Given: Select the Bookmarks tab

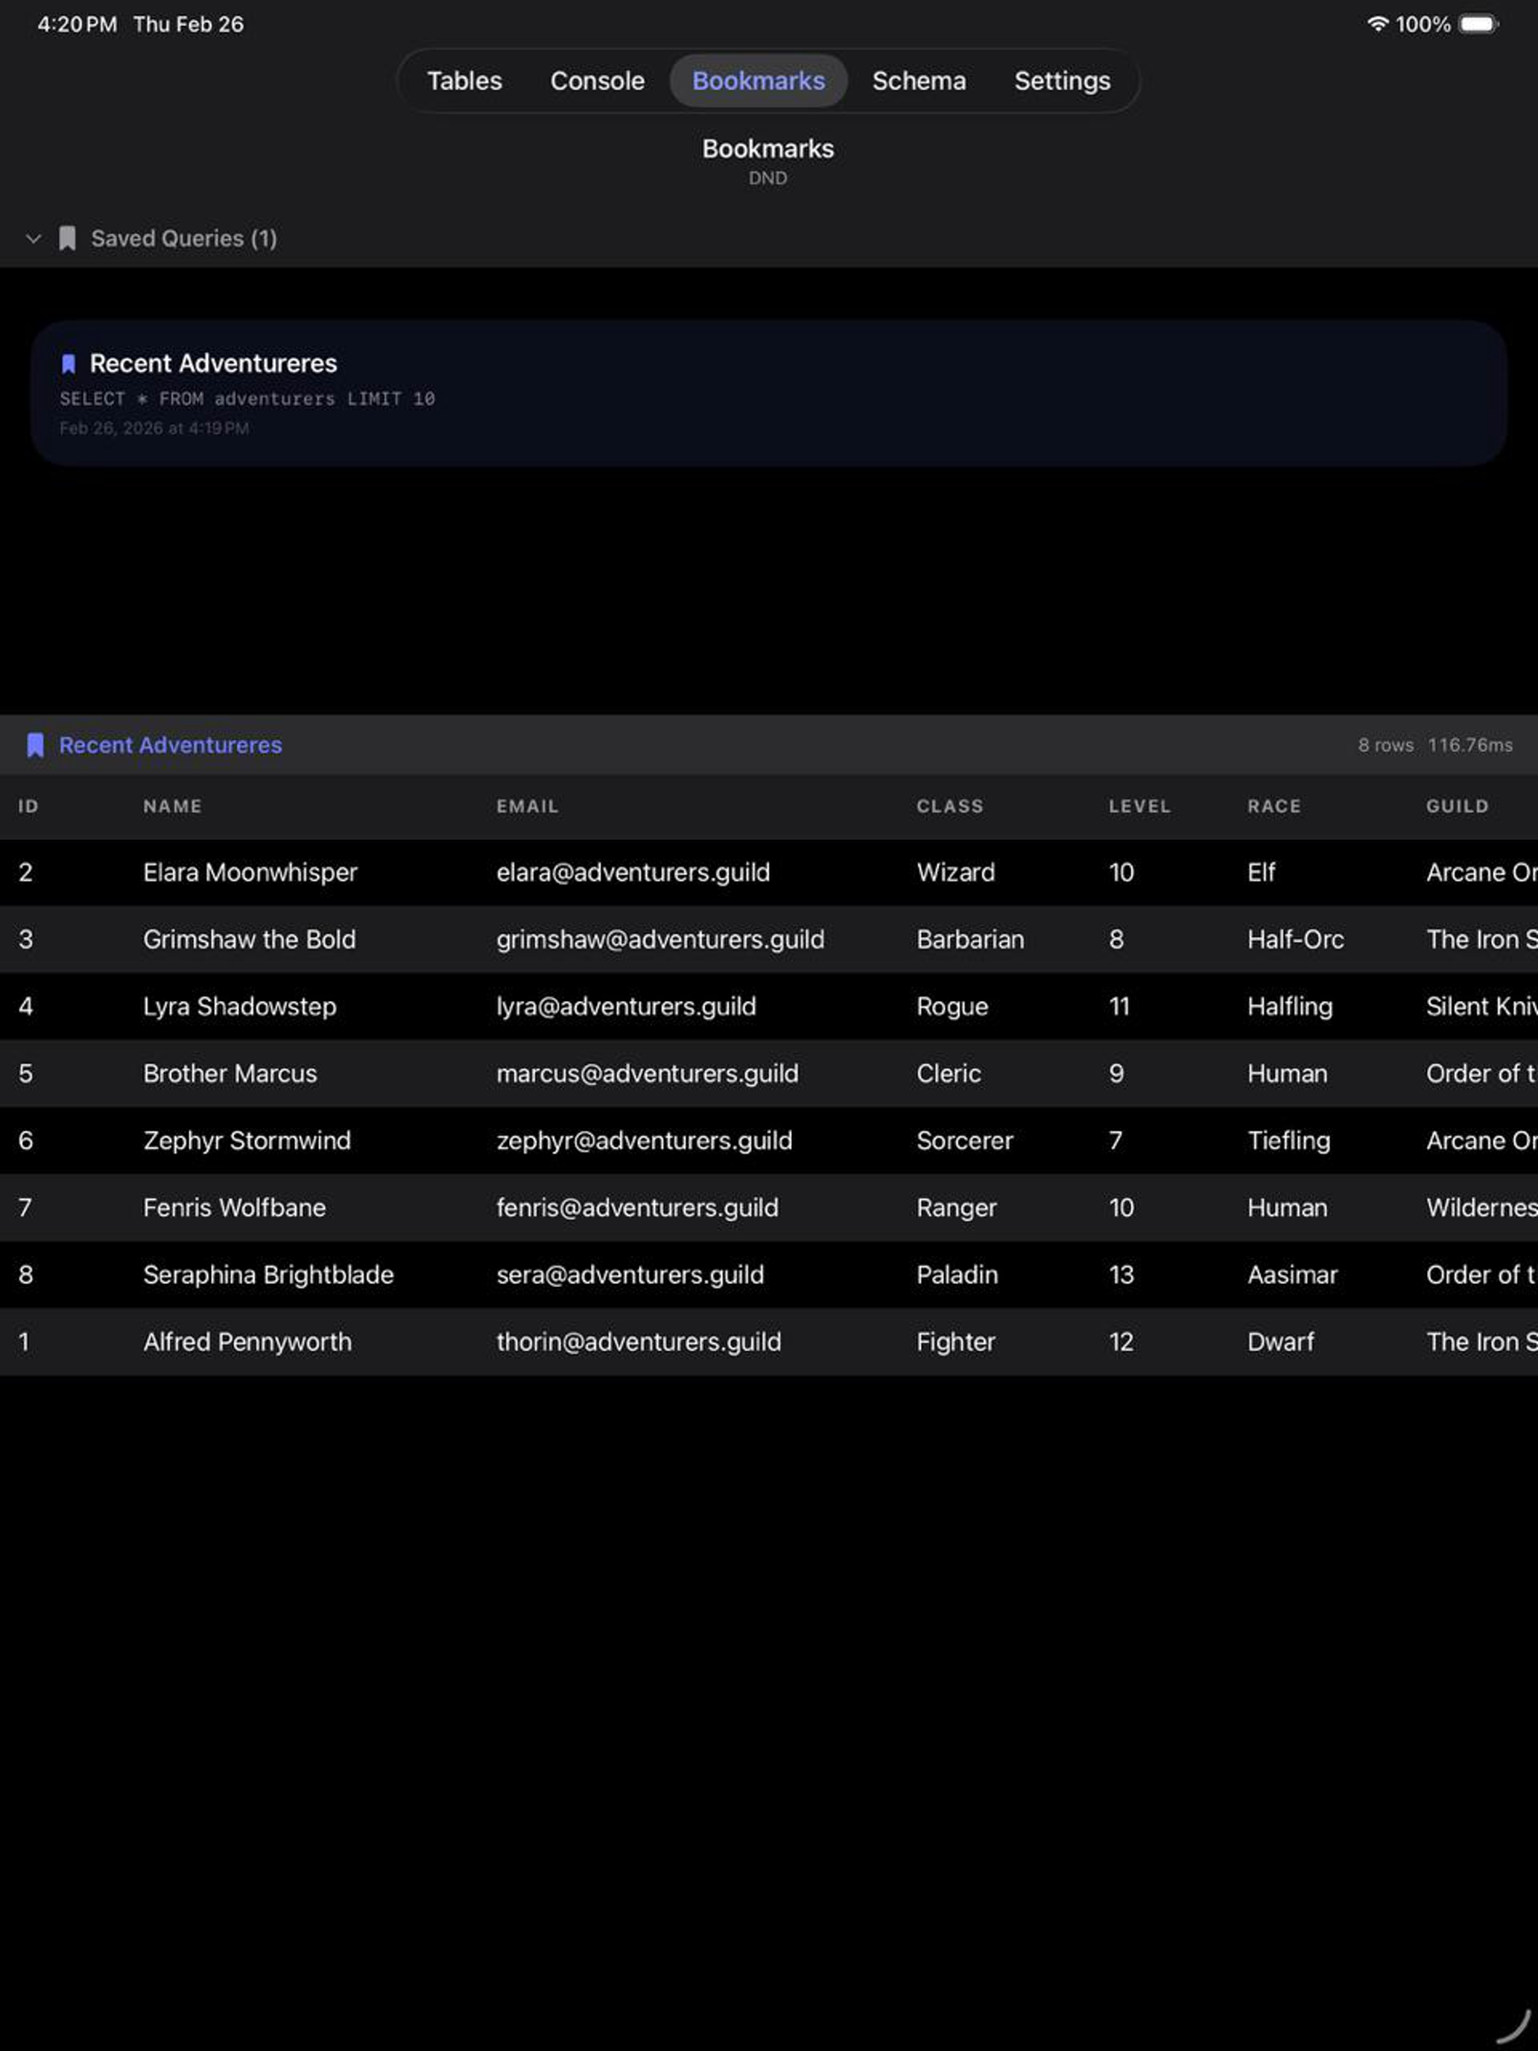Looking at the screenshot, I should pos(759,80).
